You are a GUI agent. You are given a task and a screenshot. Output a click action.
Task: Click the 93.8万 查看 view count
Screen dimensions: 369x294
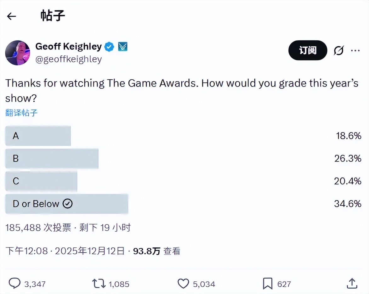(x=156, y=251)
